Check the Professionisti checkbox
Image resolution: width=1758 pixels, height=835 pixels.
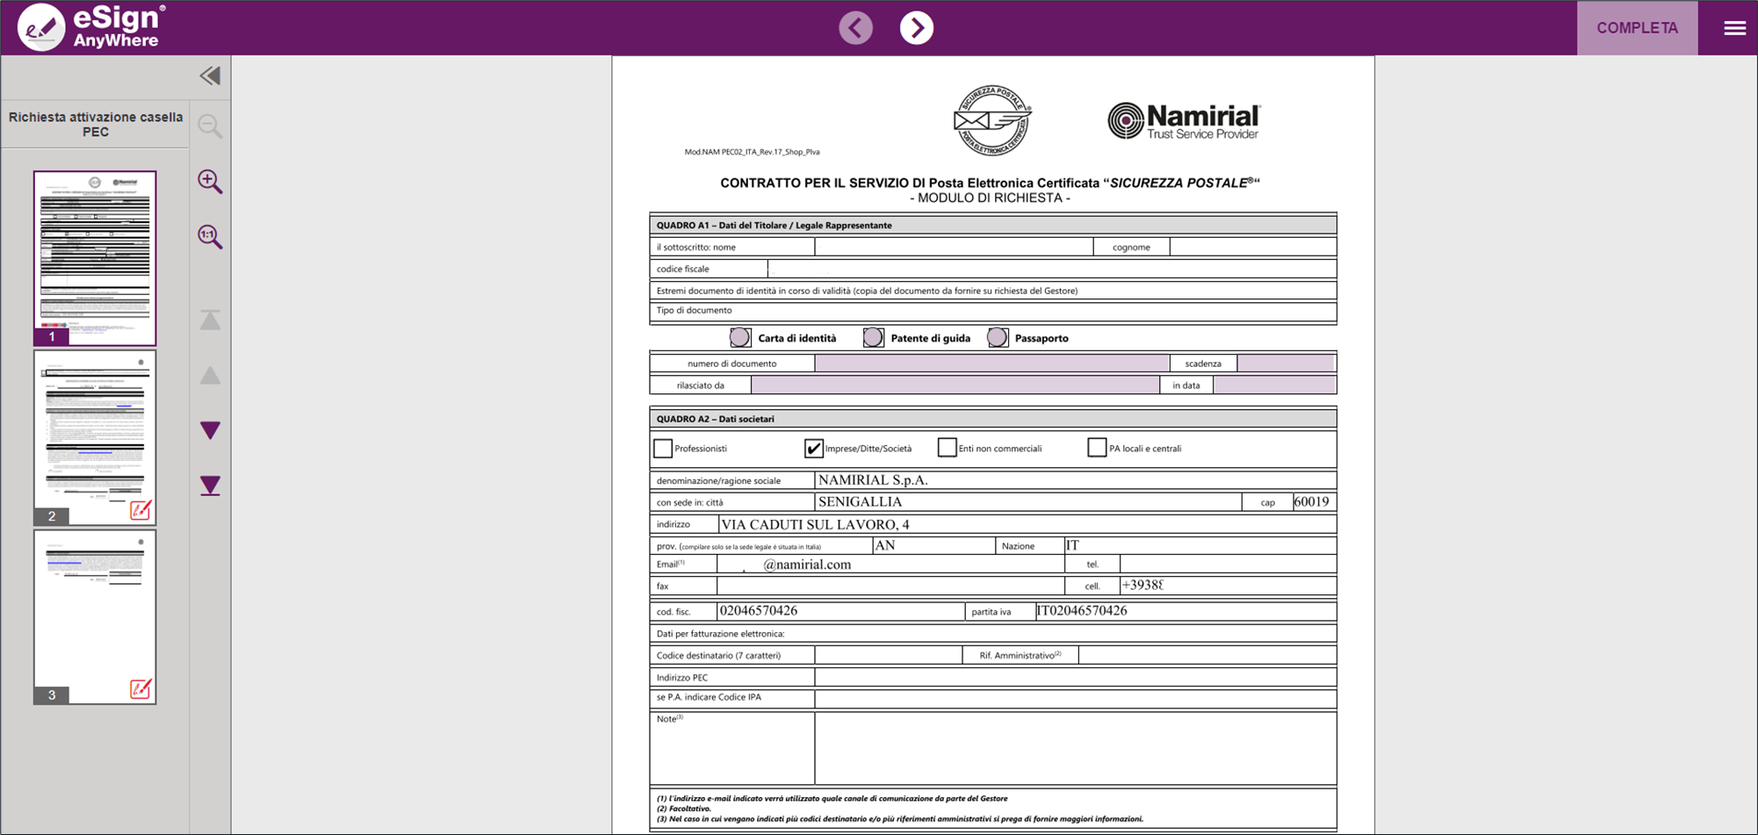(x=663, y=449)
